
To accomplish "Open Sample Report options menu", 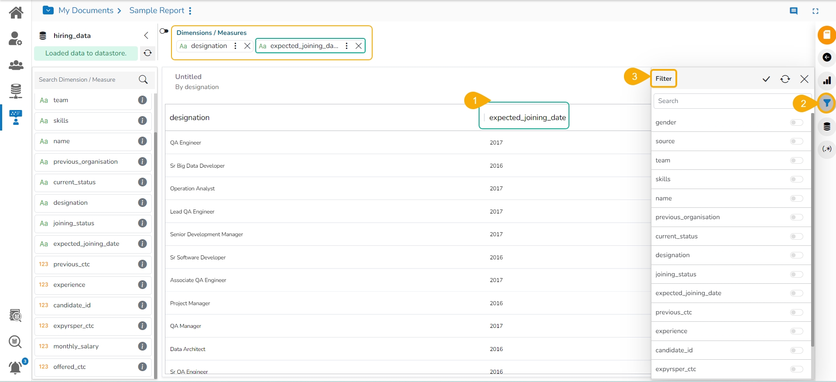I will pyautogui.click(x=190, y=11).
